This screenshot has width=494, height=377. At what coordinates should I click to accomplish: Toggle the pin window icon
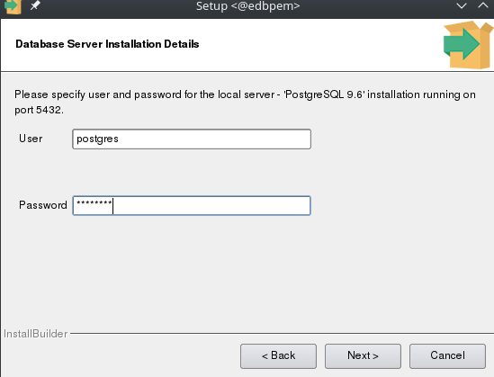click(x=35, y=5)
